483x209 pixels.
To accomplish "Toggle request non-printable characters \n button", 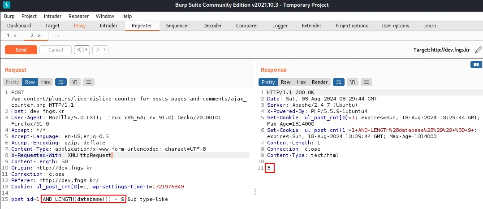I will [75, 82].
